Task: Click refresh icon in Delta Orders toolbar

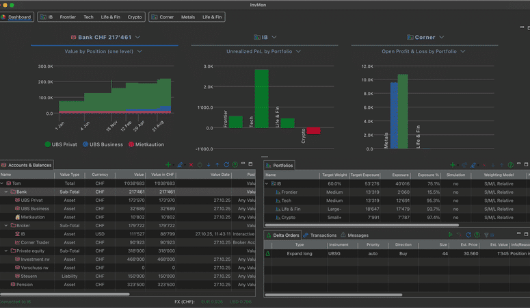Action: point(468,235)
